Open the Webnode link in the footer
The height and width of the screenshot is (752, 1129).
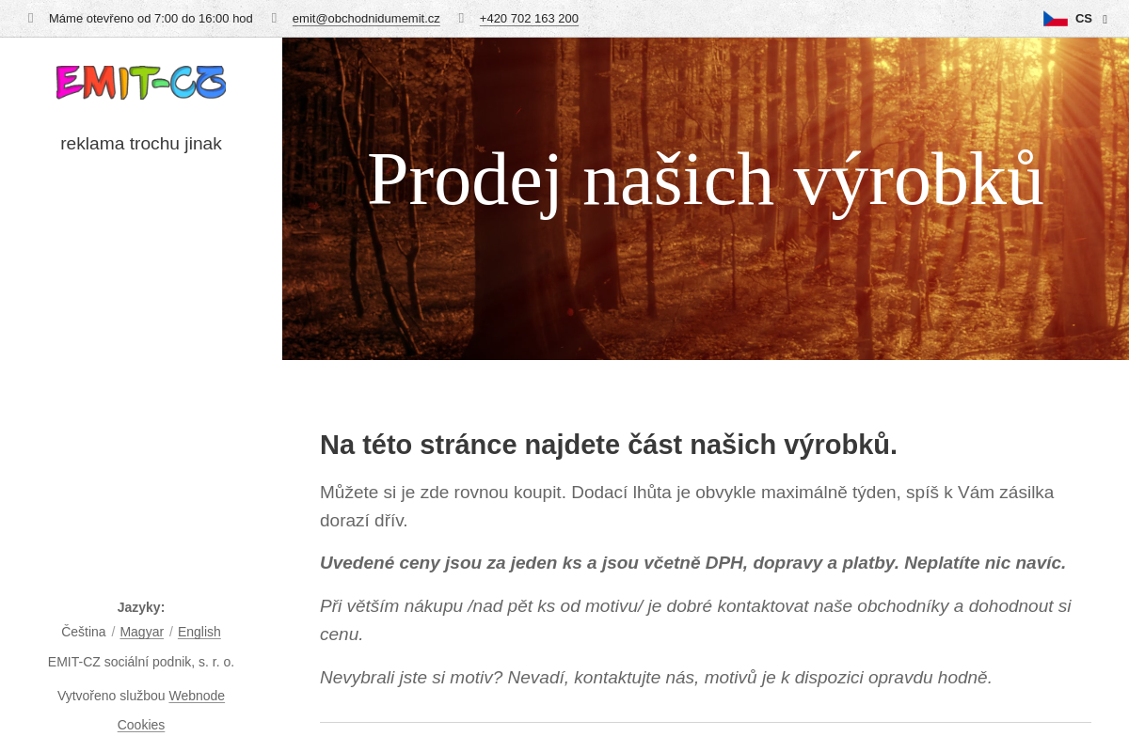point(196,696)
